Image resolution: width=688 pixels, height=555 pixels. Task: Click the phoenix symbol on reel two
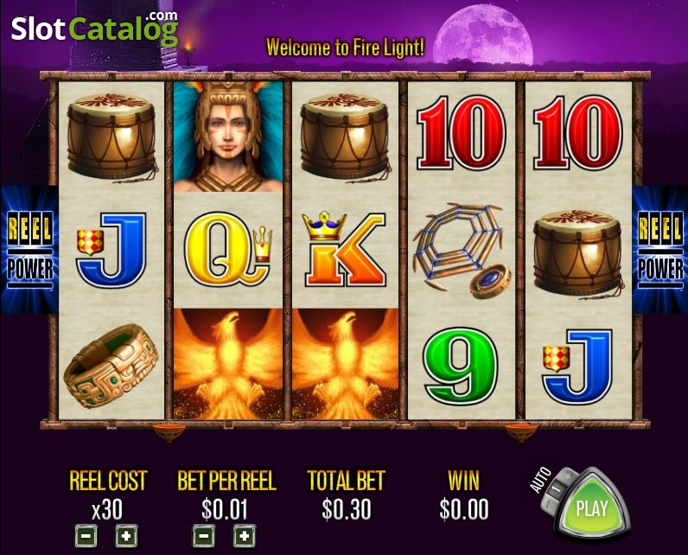[x=228, y=364]
